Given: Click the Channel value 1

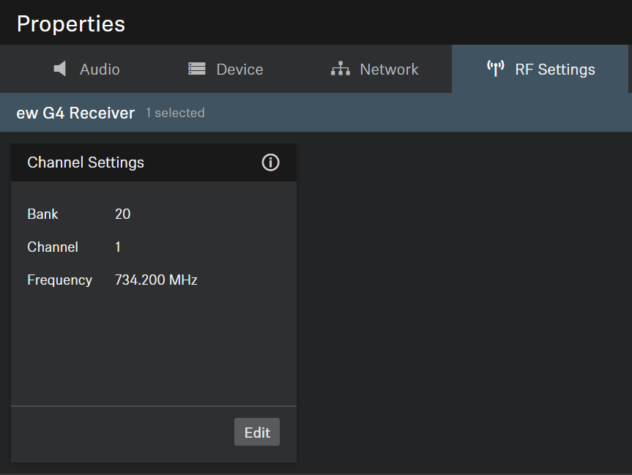Looking at the screenshot, I should [x=118, y=247].
